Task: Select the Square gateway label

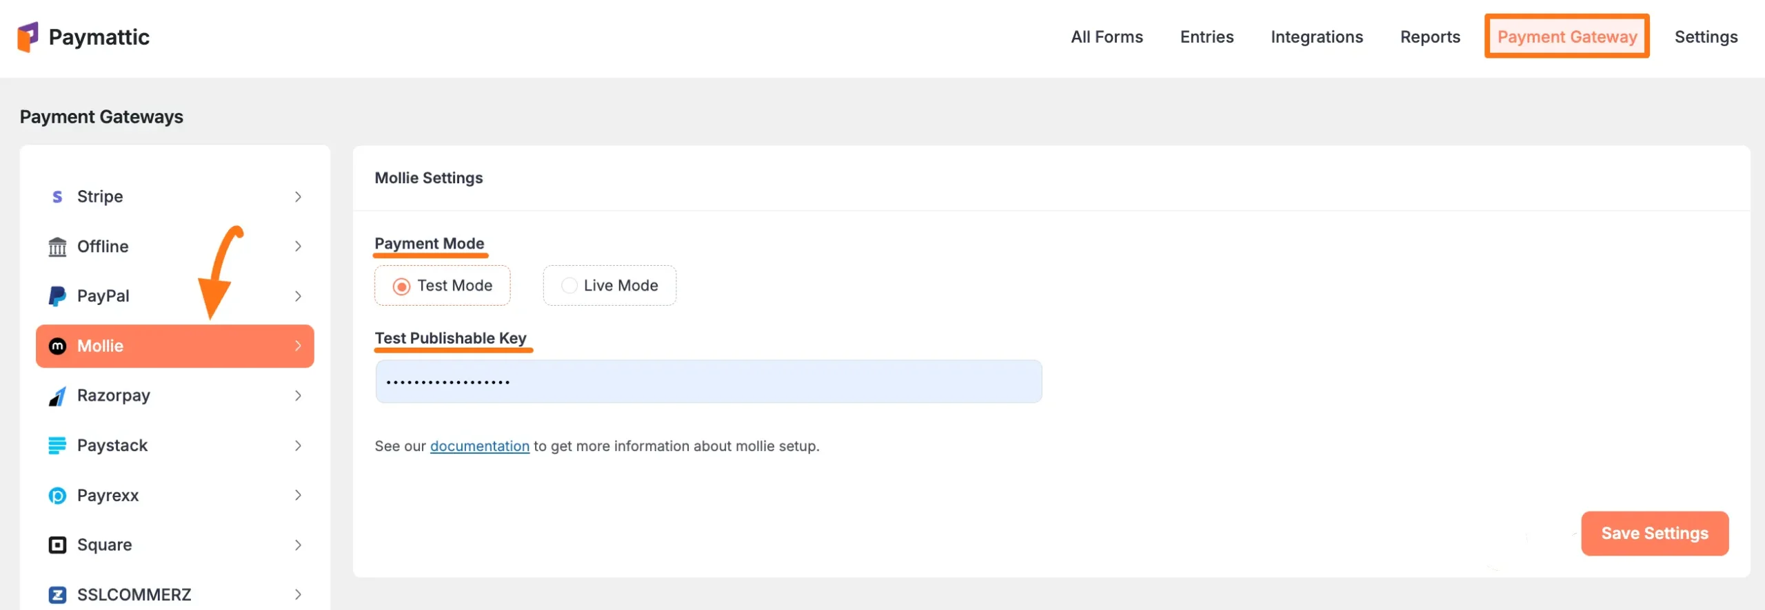Action: tap(105, 545)
